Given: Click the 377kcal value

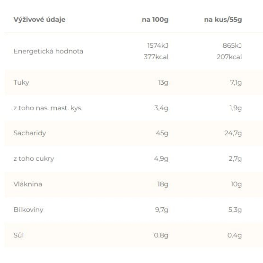Looking at the screenshot, I should (156, 57).
